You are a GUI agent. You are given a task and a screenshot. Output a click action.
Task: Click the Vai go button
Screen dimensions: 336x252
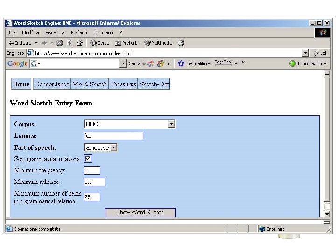click(x=320, y=53)
